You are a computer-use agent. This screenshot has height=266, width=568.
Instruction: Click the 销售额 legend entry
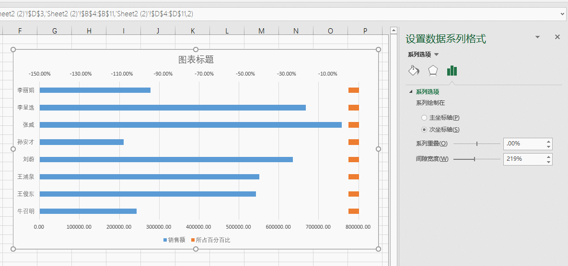point(174,240)
